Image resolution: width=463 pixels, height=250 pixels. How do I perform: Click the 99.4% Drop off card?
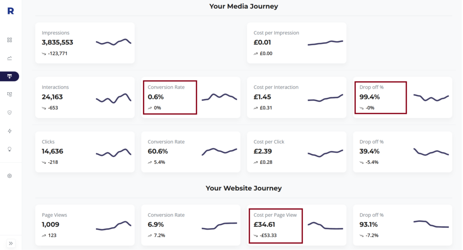click(x=403, y=97)
